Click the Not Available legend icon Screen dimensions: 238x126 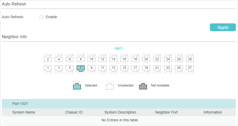[x=143, y=85]
